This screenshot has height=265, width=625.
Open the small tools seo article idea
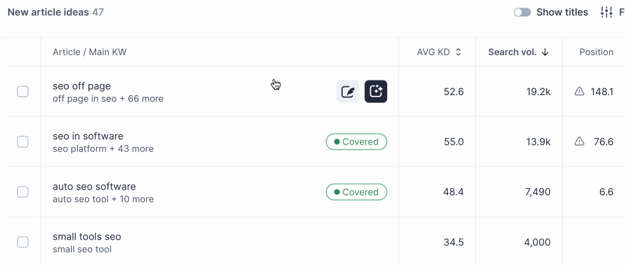point(86,236)
